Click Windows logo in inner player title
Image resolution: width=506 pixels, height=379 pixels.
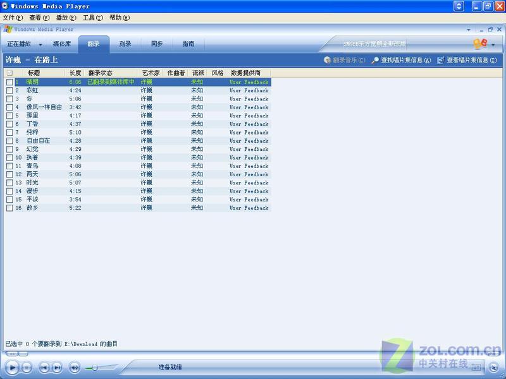[8, 29]
